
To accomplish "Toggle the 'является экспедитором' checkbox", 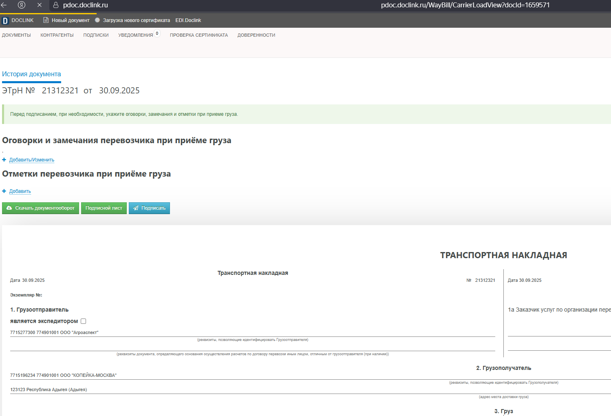I will coord(84,321).
